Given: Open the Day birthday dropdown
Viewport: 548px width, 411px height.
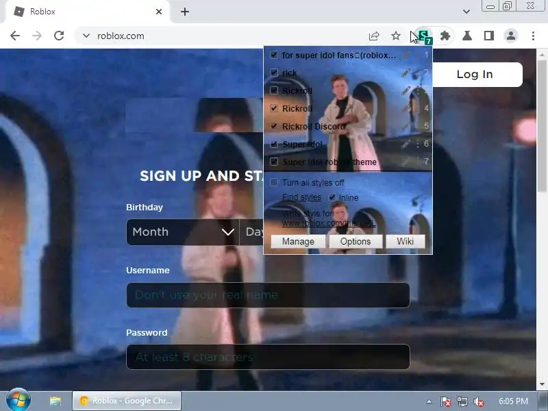Looking at the screenshot, I should [251, 232].
